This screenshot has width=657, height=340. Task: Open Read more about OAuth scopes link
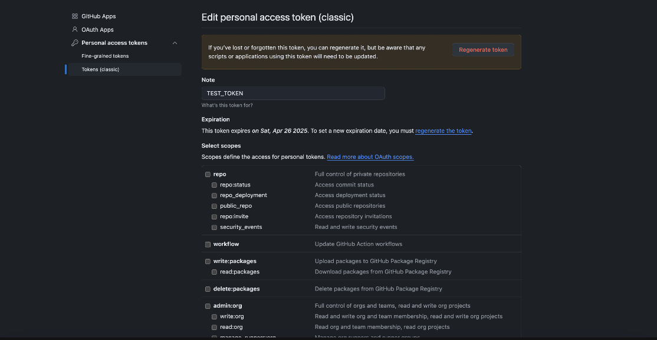370,157
